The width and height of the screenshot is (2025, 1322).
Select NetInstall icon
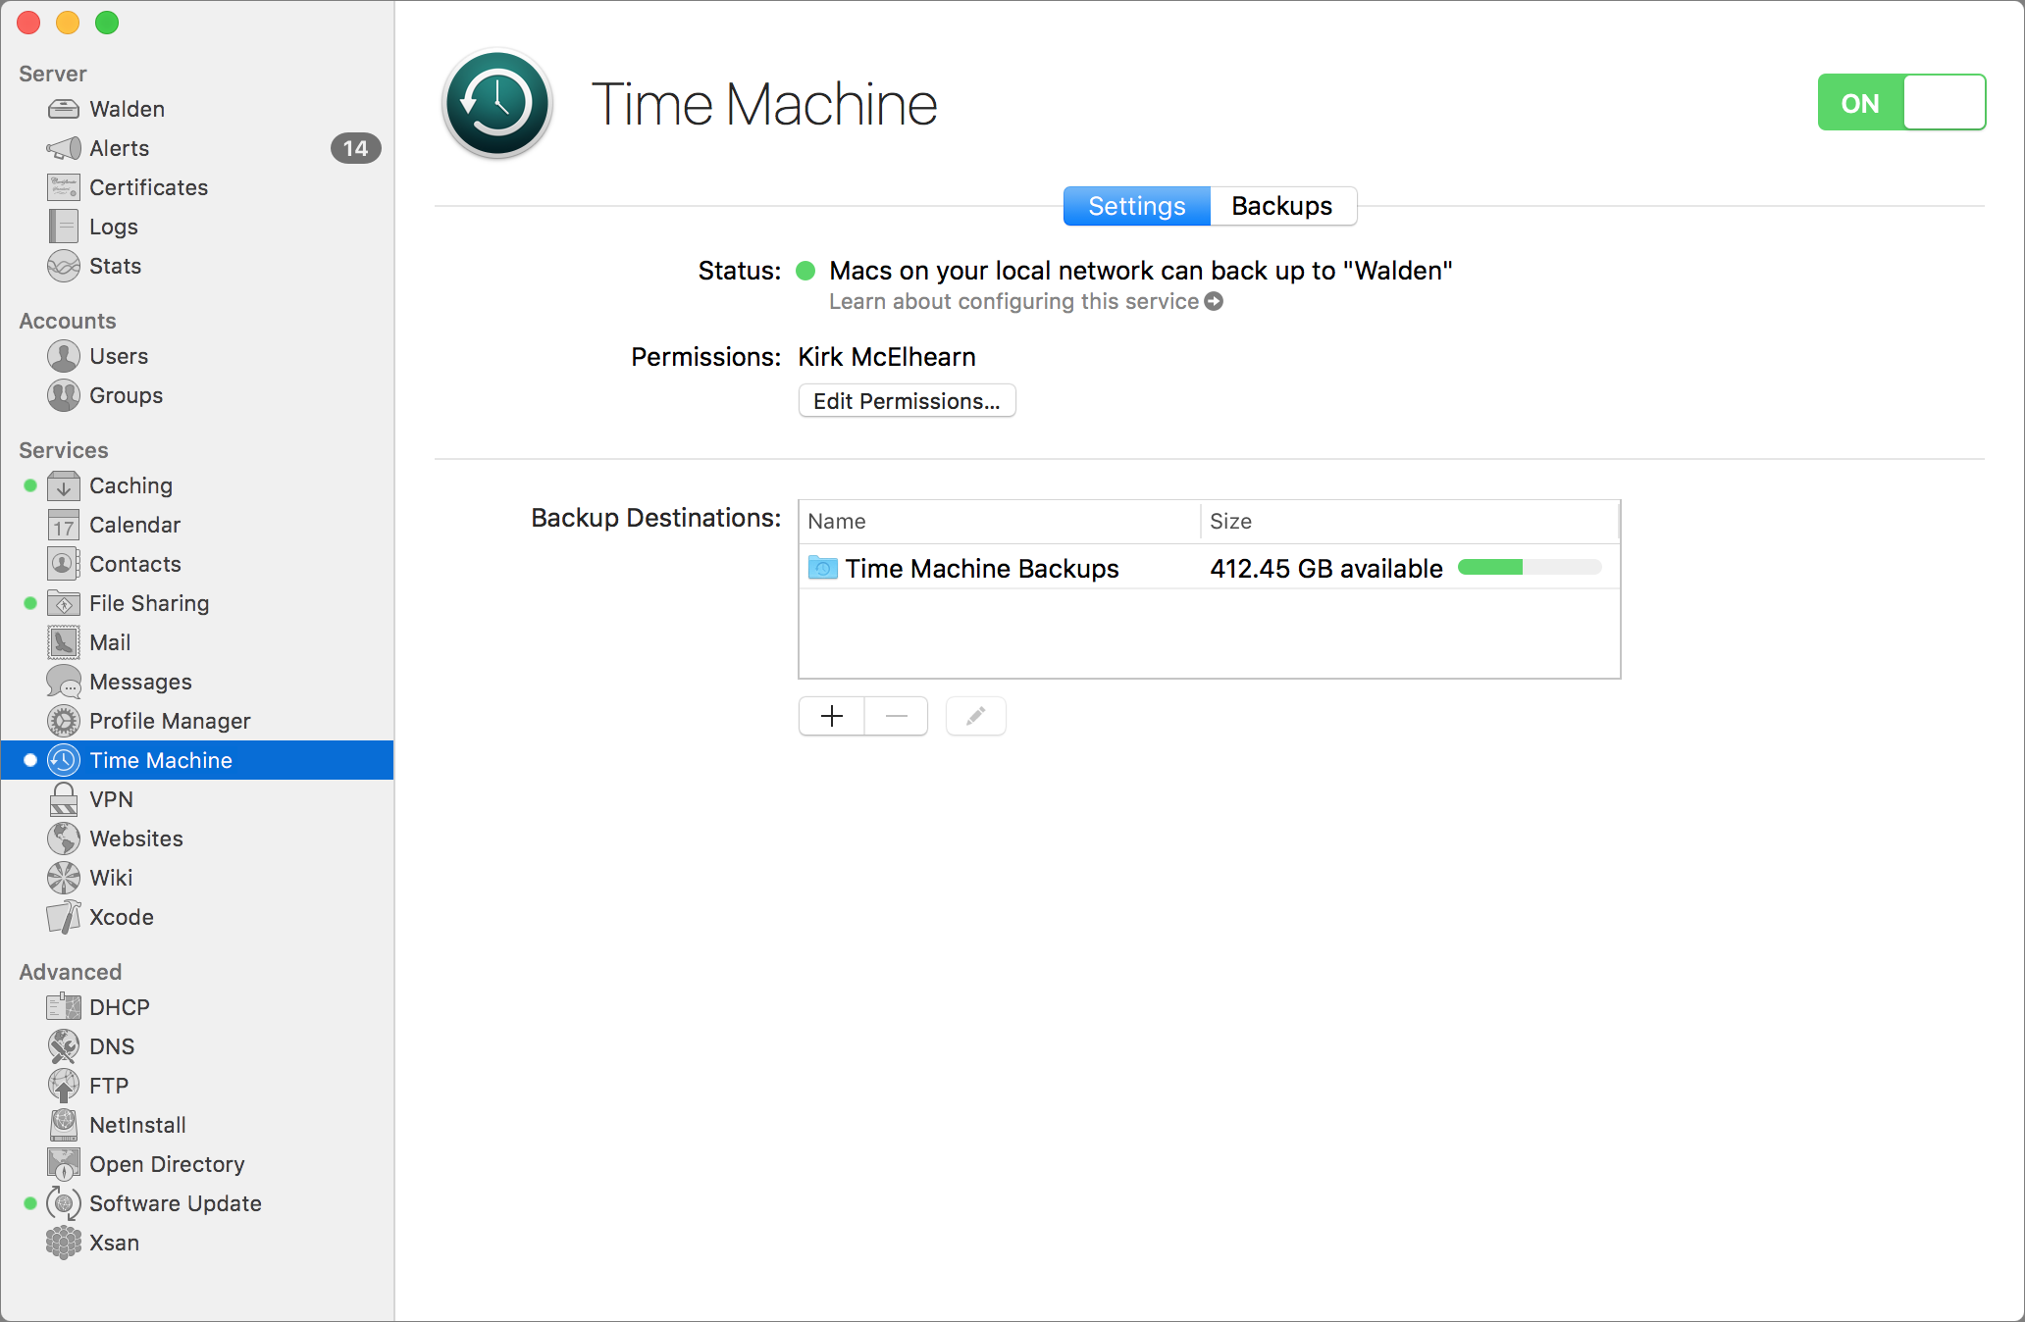coord(64,1125)
